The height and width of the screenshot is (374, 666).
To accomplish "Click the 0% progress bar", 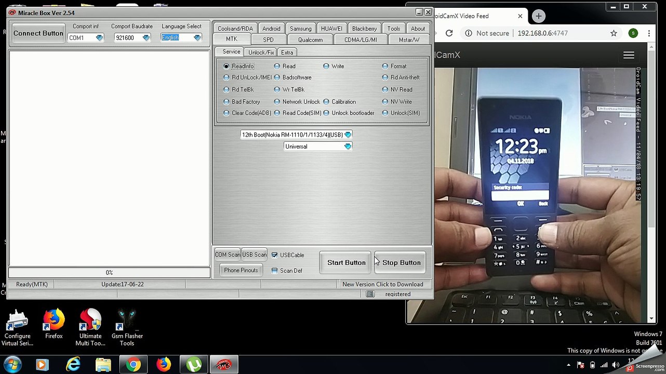I will (x=109, y=273).
